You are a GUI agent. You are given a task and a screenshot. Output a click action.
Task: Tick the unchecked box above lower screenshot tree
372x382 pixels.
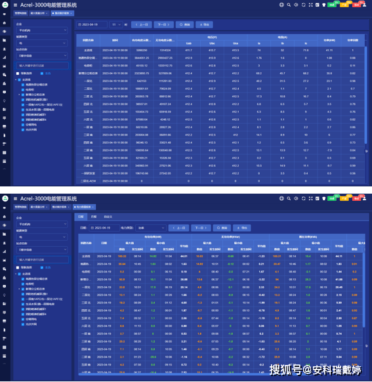18,268
